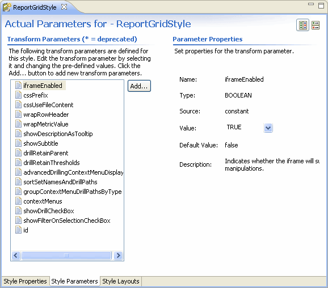The height and width of the screenshot is (288, 328).
Task: Click the right arrow of list scrollbar
Action: 118,255
